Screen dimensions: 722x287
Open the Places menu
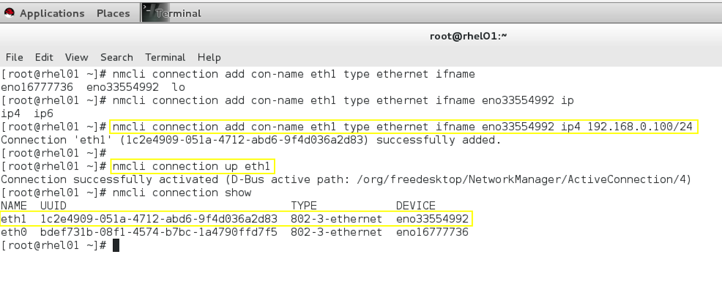pyautogui.click(x=112, y=13)
